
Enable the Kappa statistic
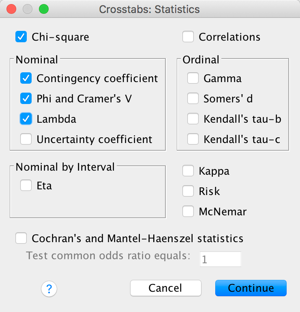click(x=188, y=171)
